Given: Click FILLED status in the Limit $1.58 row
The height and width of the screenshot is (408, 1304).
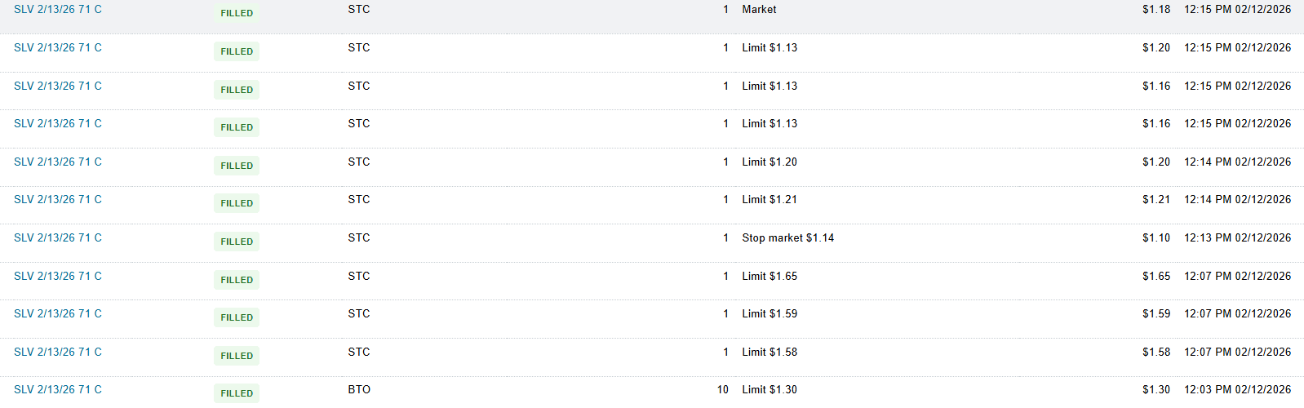Looking at the screenshot, I should click(237, 356).
